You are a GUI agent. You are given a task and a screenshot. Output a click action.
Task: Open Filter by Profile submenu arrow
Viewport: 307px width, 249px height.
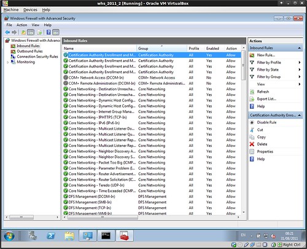(x=300, y=63)
